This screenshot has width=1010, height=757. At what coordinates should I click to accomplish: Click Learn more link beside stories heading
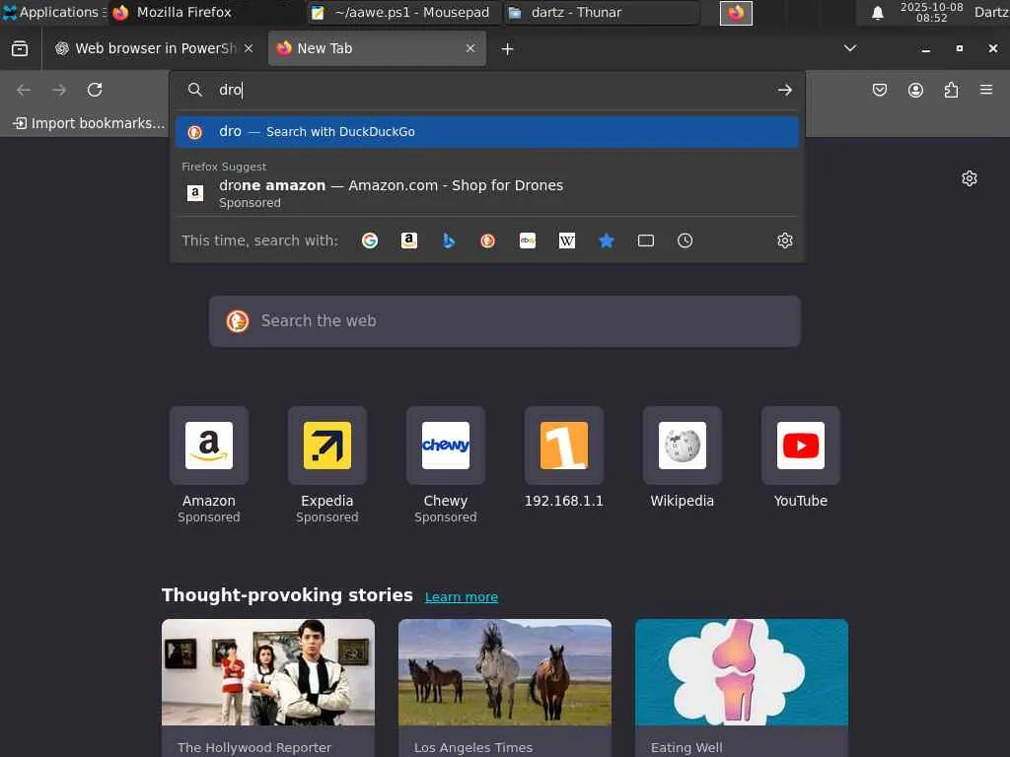point(462,596)
